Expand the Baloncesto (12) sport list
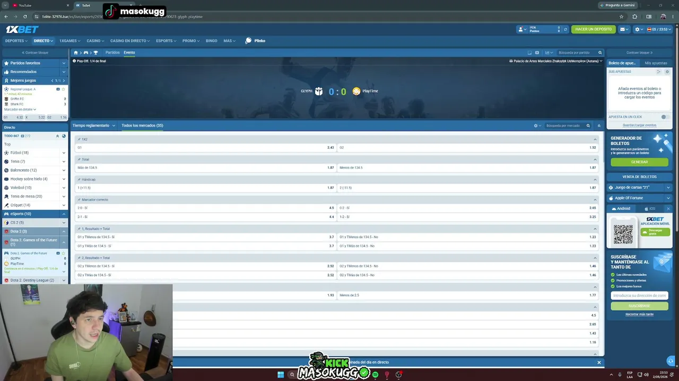Image resolution: width=679 pixels, height=381 pixels. pos(64,170)
